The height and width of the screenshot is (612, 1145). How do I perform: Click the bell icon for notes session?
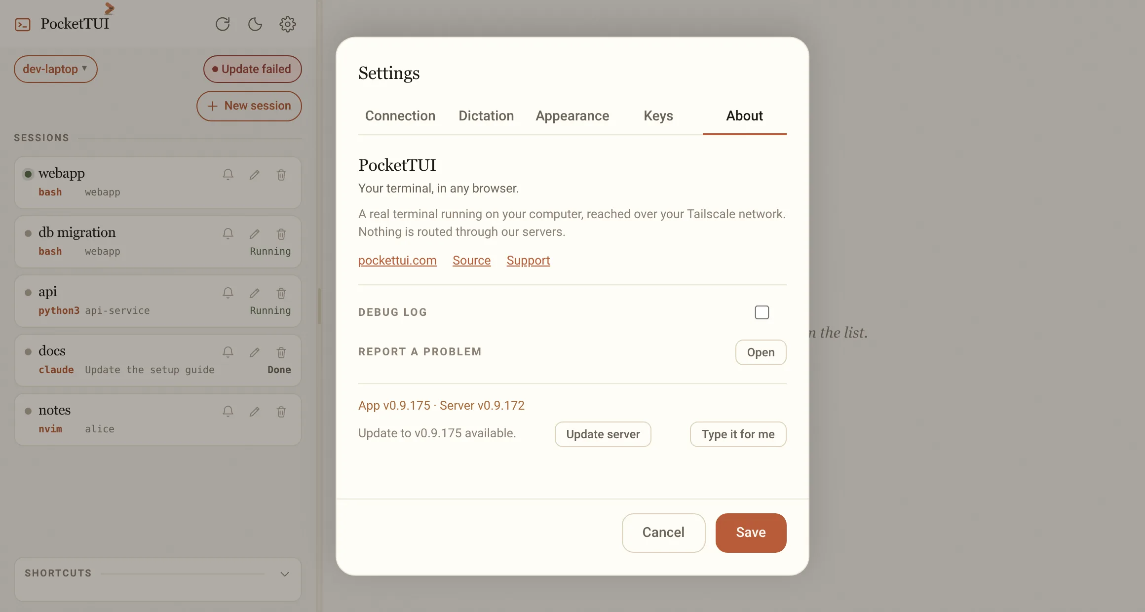pyautogui.click(x=228, y=411)
